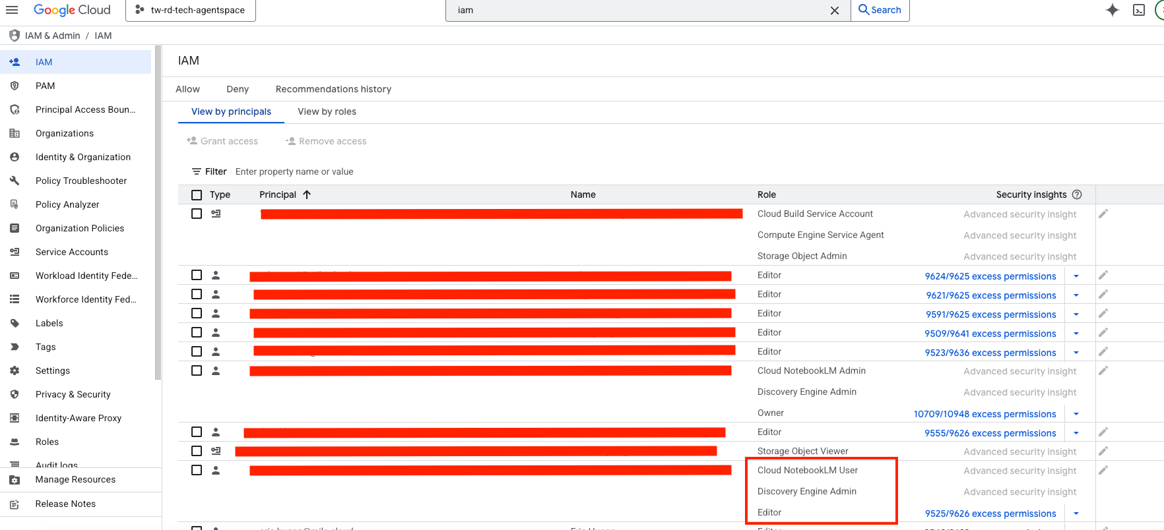Open 9509/9641 excess permissions link
The image size is (1164, 530).
[x=990, y=334]
